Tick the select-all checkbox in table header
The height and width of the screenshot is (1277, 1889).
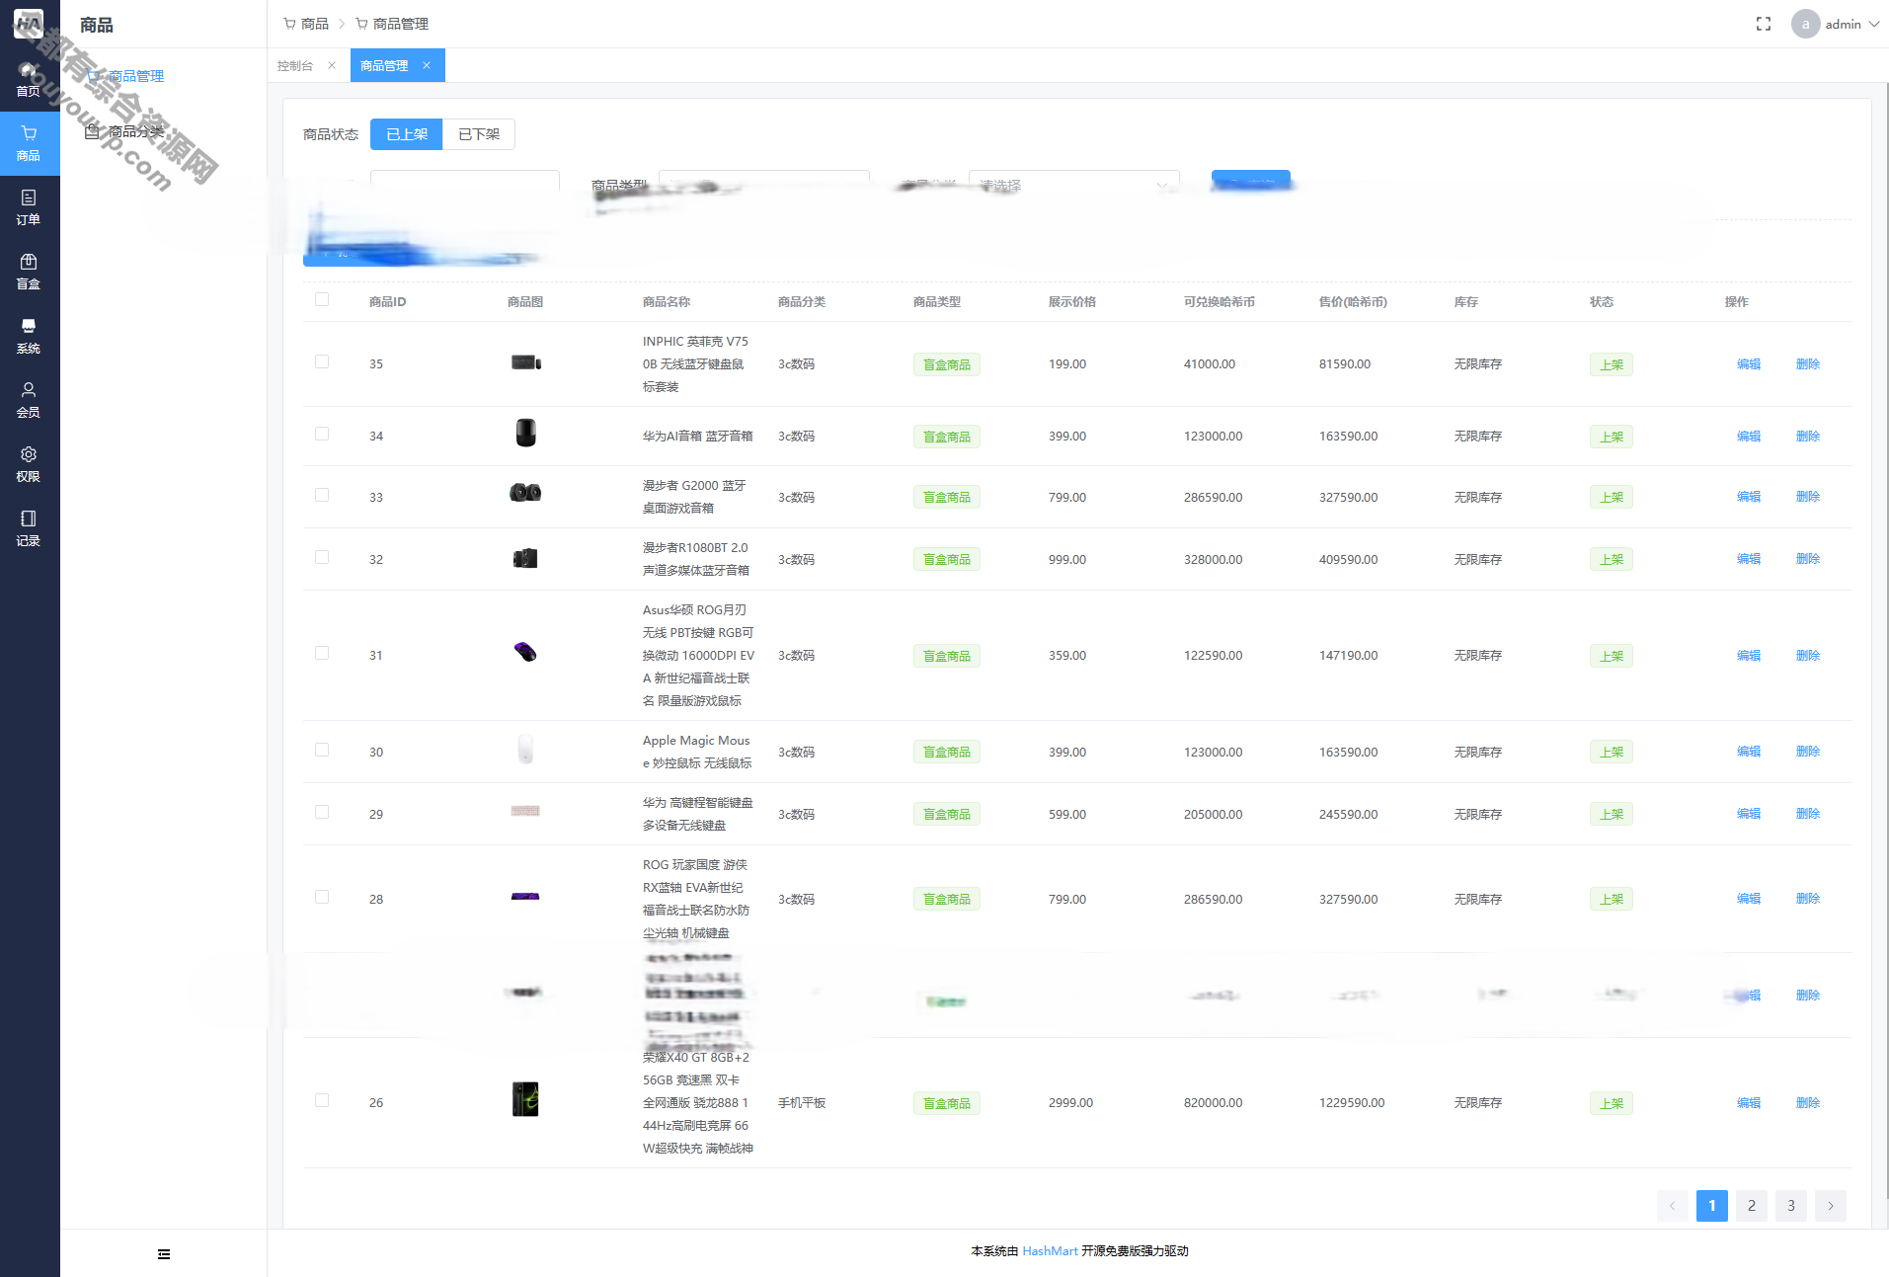[x=322, y=299]
